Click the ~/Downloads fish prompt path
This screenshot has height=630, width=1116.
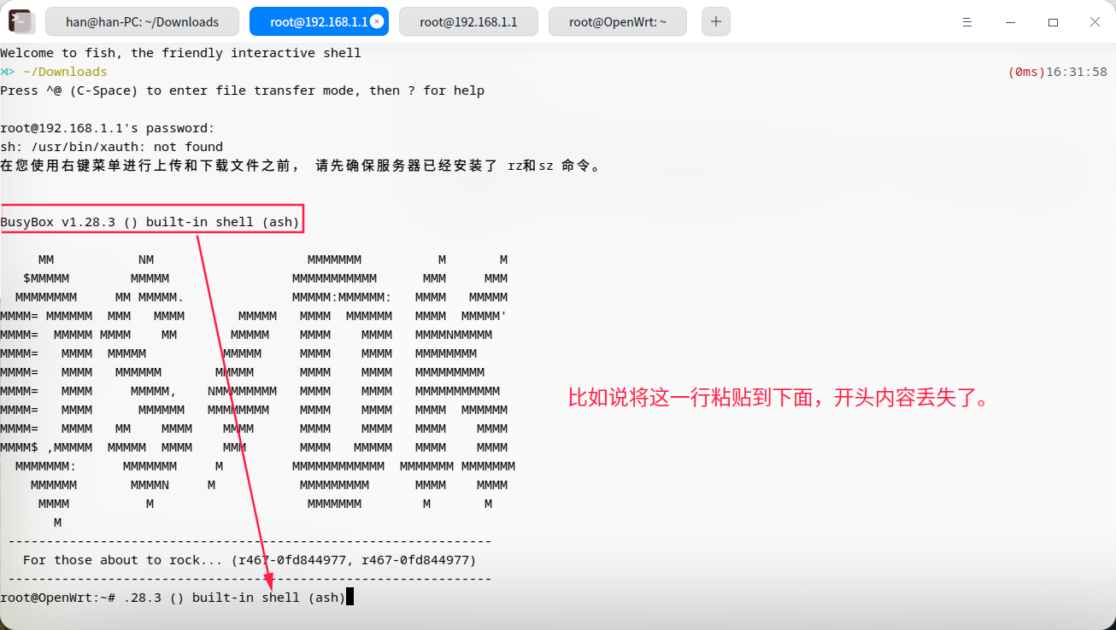(x=65, y=72)
